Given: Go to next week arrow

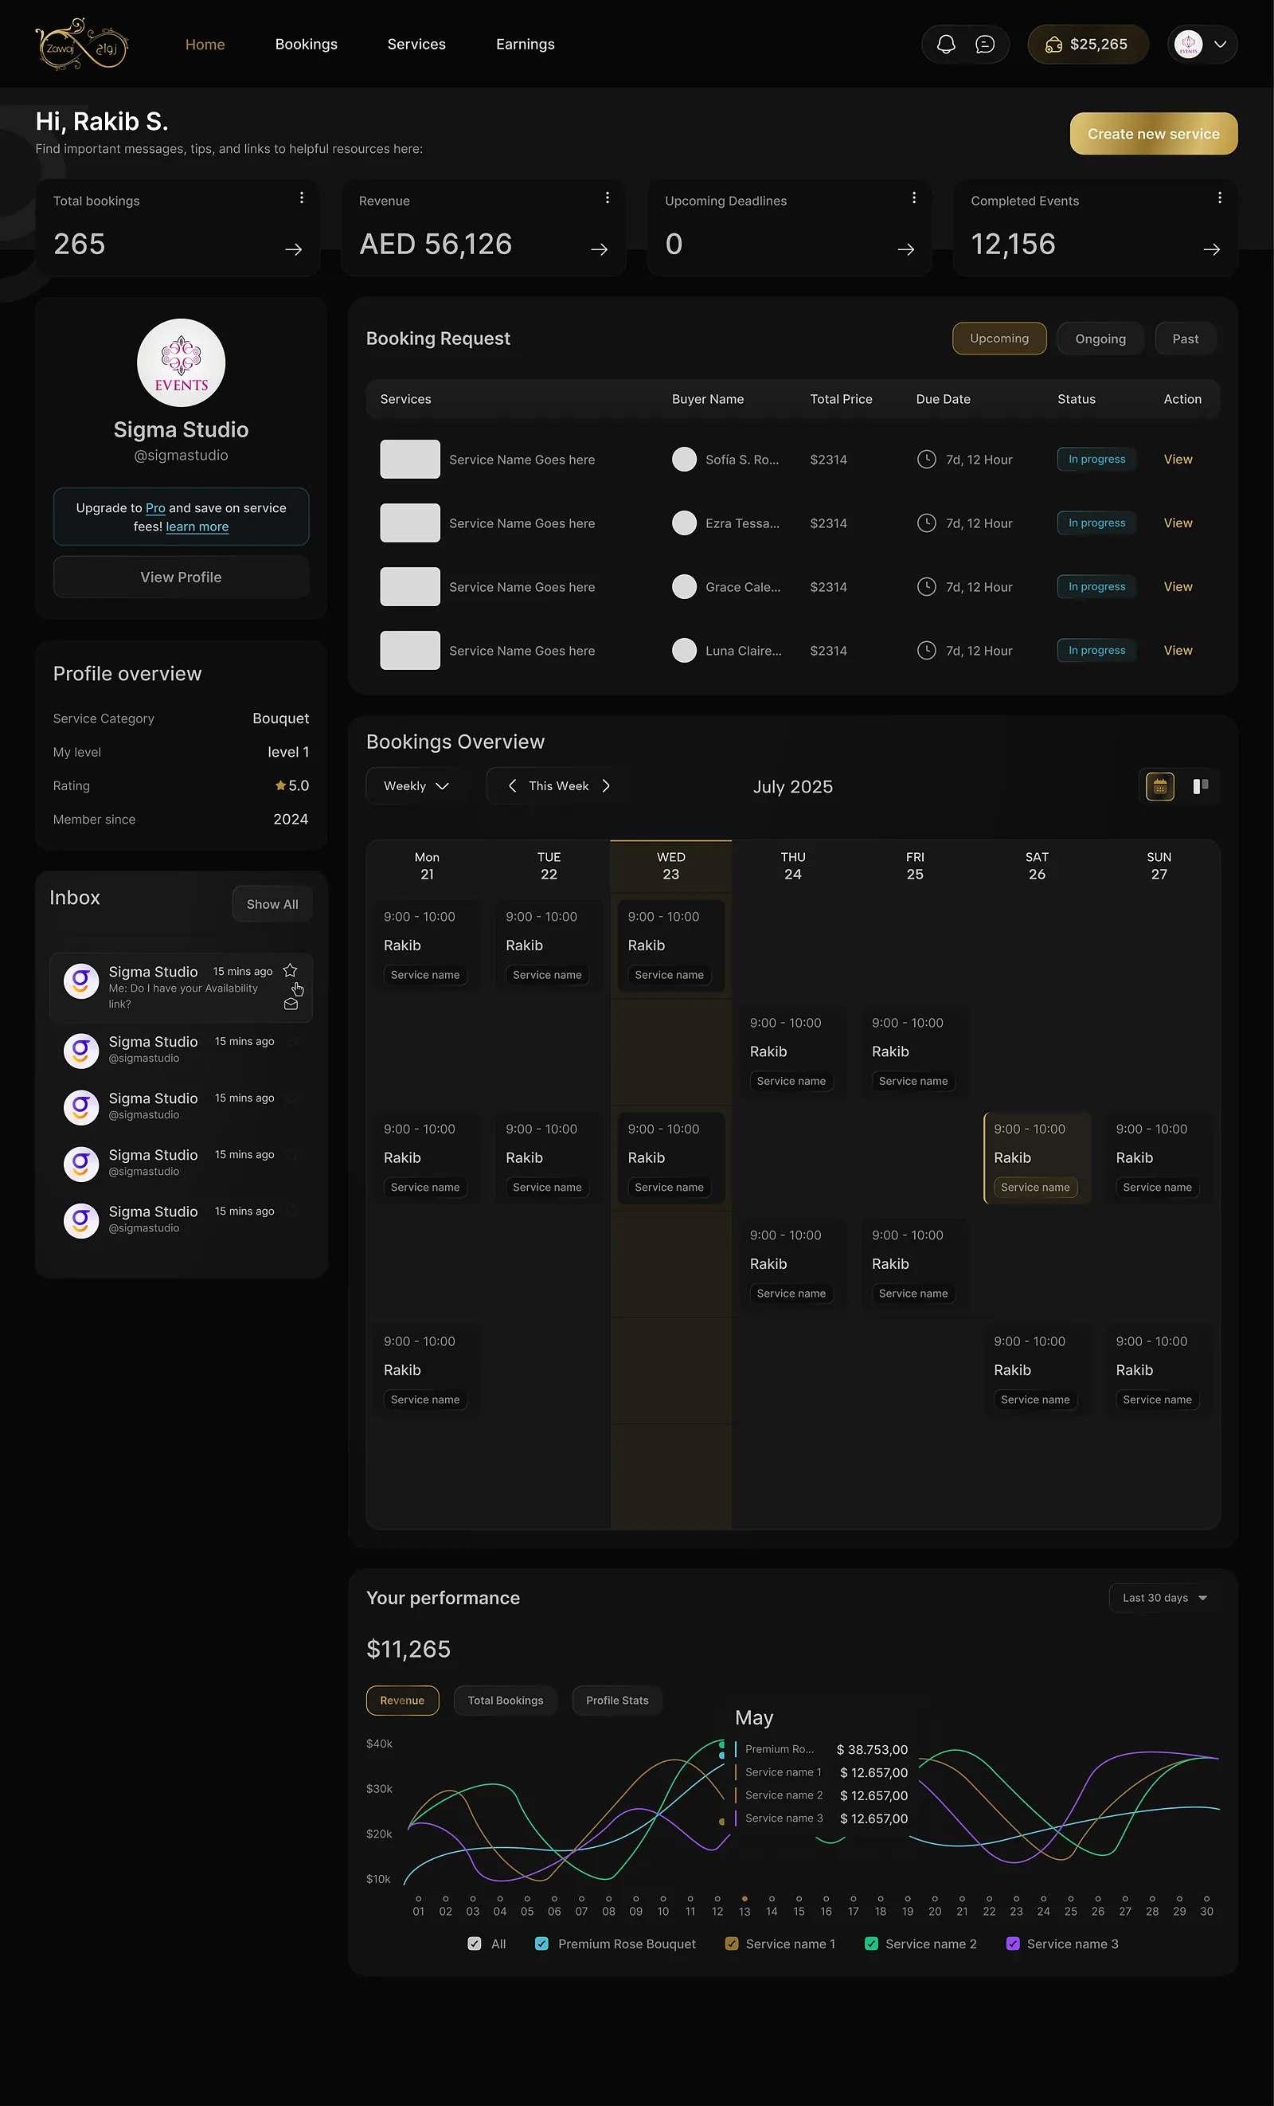Looking at the screenshot, I should pos(606,786).
